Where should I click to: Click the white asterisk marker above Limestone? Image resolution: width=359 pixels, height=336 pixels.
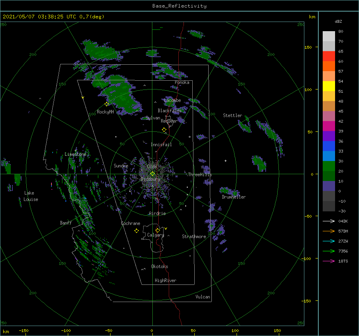click(x=76, y=151)
